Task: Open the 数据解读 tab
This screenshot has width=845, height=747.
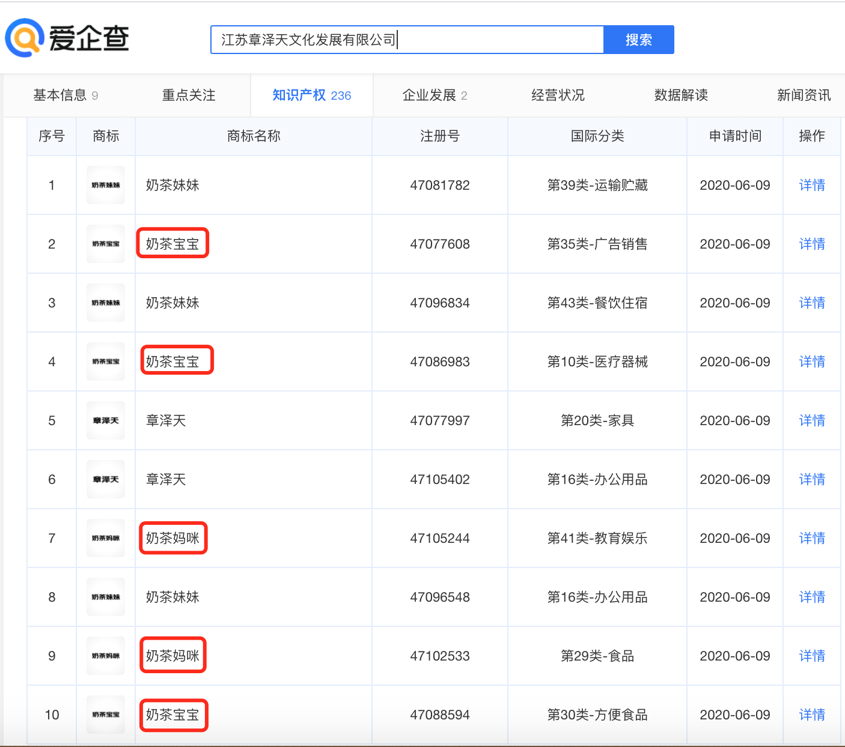Action: pos(681,95)
